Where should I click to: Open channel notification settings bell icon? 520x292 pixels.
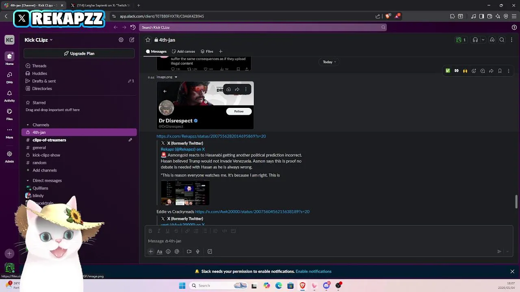point(492,40)
